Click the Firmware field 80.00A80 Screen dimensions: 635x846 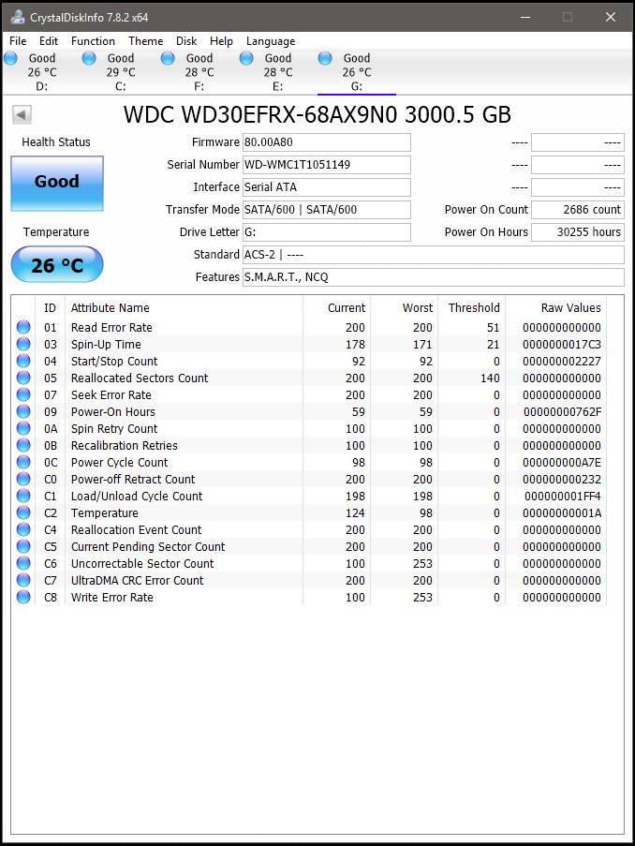(327, 142)
